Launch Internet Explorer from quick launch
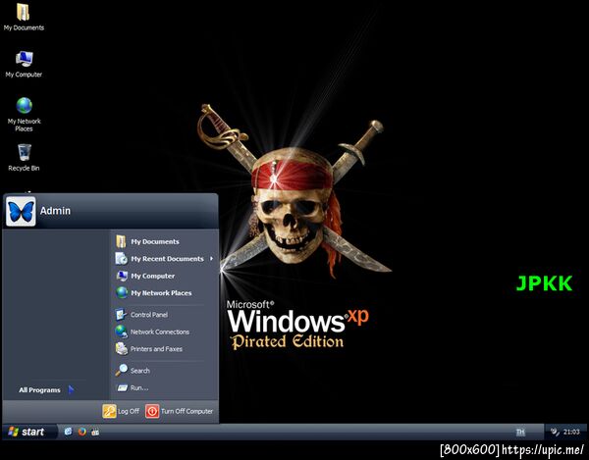The image size is (589, 460). click(68, 432)
